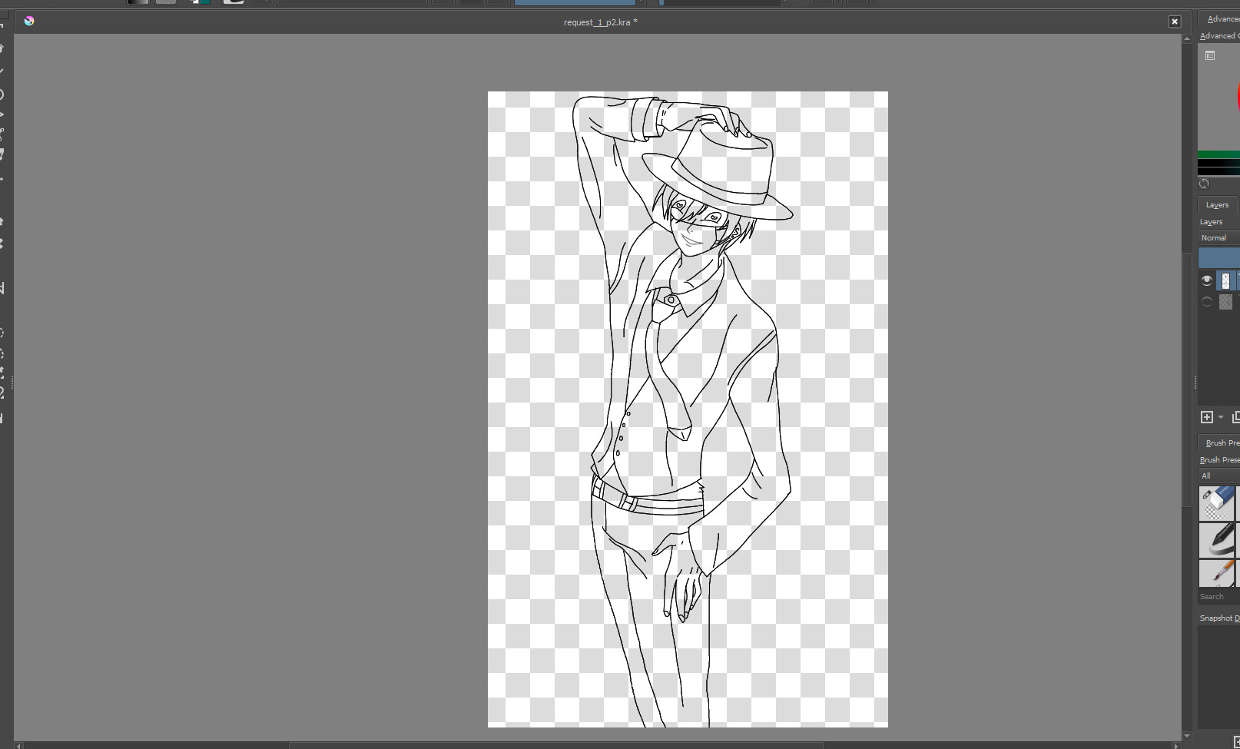1240x749 pixels.
Task: Click the brush preset Search field
Action: 1215,596
